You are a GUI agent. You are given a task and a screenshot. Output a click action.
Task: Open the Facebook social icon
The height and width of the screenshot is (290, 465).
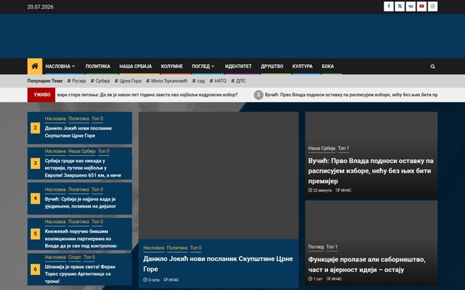[x=389, y=6]
